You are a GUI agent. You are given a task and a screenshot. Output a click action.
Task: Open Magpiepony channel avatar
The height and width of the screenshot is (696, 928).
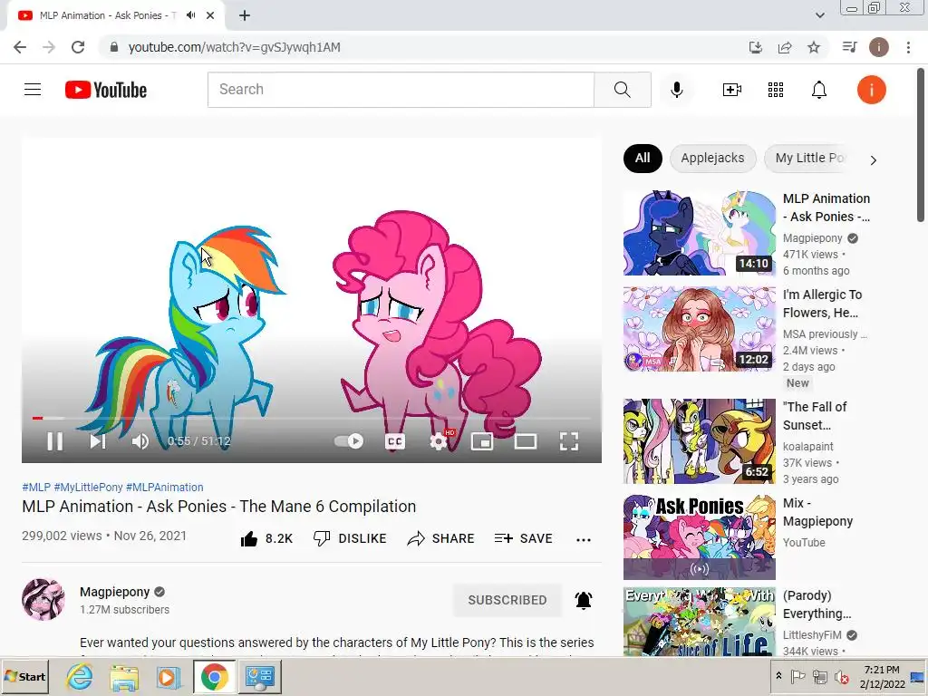43,600
